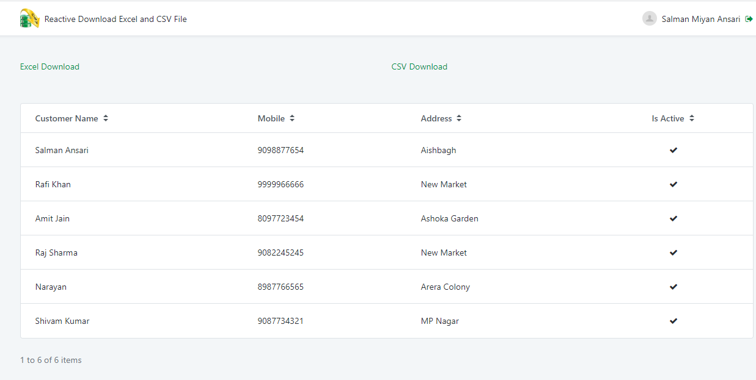Sort the table by Customer Name column
Viewport: 756px width, 380px height.
pyautogui.click(x=66, y=118)
